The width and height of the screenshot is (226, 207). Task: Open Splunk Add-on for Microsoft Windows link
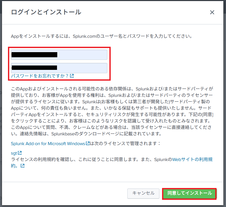click(x=48, y=143)
